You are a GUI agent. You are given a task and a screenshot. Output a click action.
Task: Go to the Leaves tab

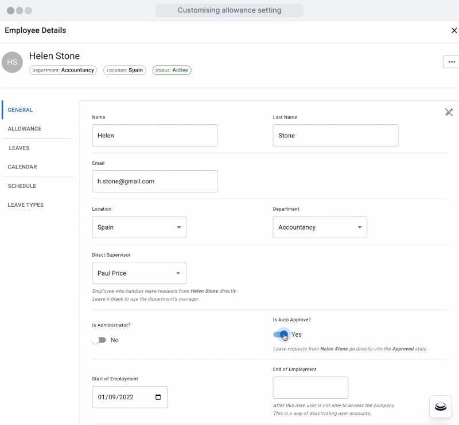19,148
